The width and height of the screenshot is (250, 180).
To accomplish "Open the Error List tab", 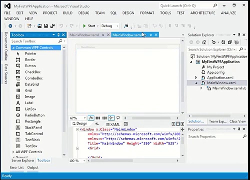I will coord(17,167).
